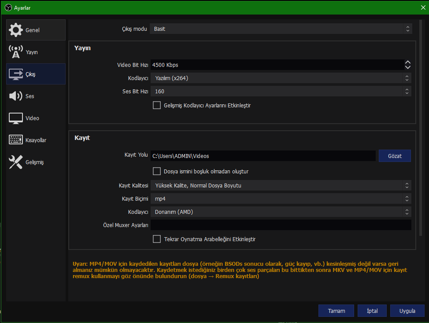Click the Uygula button
The width and height of the screenshot is (429, 323).
(407, 311)
